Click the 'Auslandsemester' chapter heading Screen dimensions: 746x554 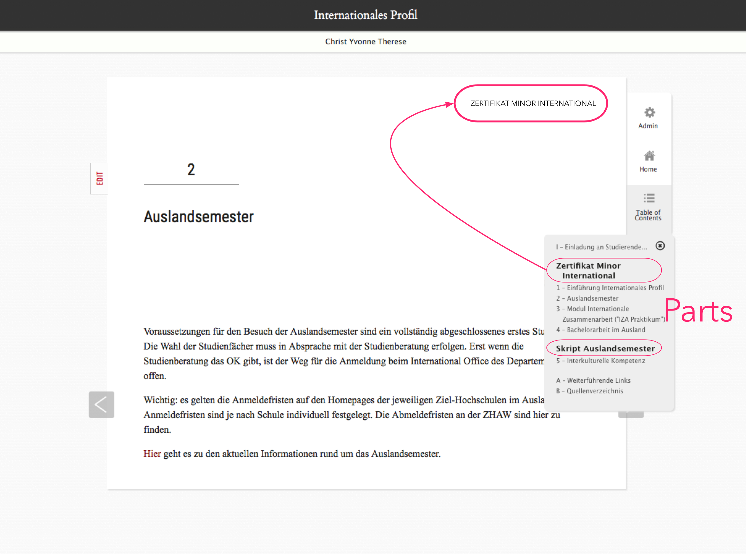[x=198, y=216]
